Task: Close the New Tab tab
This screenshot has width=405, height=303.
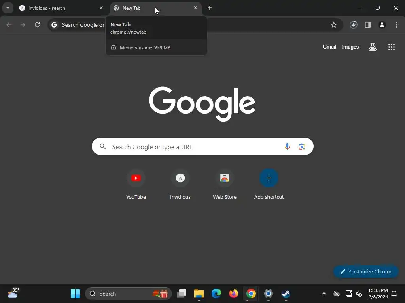Action: (x=195, y=8)
